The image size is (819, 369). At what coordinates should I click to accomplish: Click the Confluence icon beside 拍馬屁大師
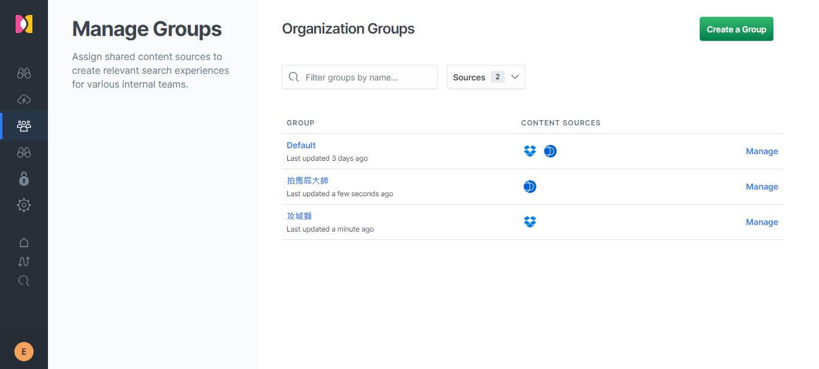(x=530, y=187)
